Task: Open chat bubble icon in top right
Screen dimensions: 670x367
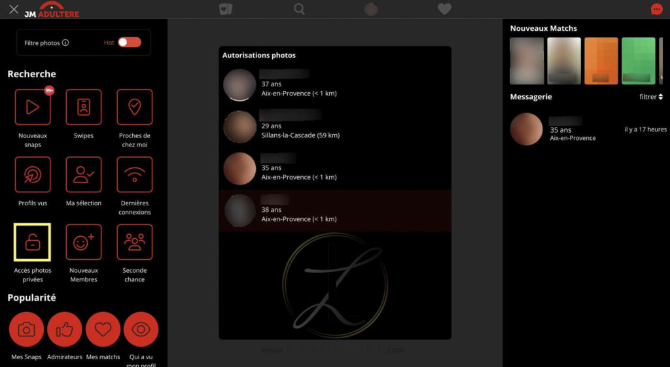Action: (x=656, y=9)
